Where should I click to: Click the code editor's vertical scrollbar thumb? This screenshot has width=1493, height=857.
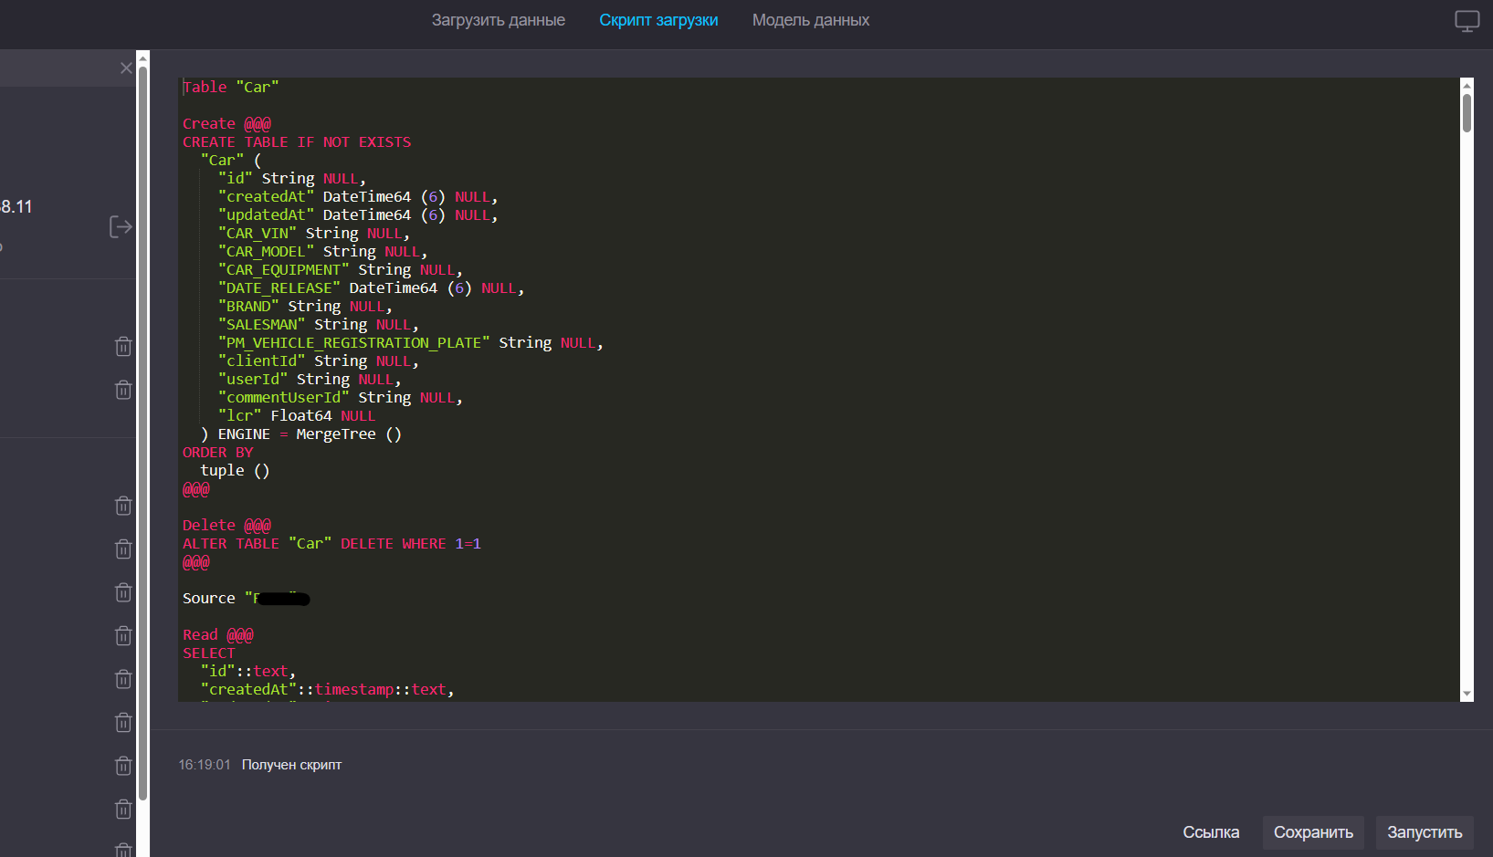click(x=1467, y=113)
